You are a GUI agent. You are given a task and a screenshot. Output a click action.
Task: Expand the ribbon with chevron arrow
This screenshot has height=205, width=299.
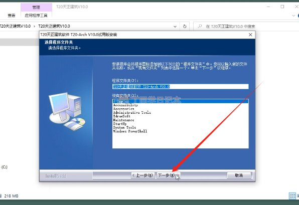tap(293, 16)
